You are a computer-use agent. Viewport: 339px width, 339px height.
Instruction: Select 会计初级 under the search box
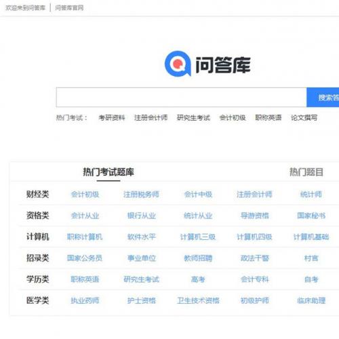233,118
